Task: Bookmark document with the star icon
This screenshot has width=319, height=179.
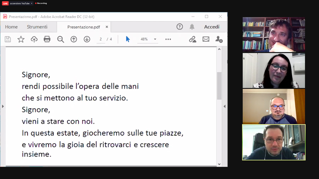Action: pos(21,39)
